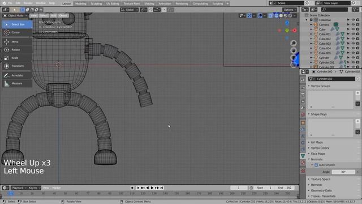Toggle X-ray view button in header

coord(270,15)
